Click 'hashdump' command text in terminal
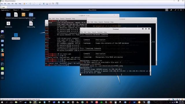Viewport: 185px width, 104px height. pos(87,43)
